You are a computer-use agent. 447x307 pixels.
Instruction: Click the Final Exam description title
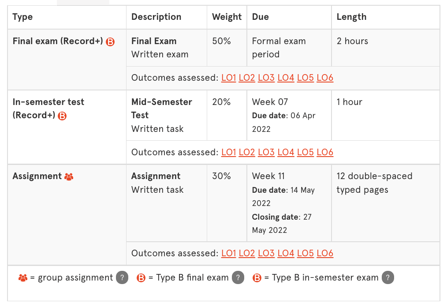click(x=154, y=41)
